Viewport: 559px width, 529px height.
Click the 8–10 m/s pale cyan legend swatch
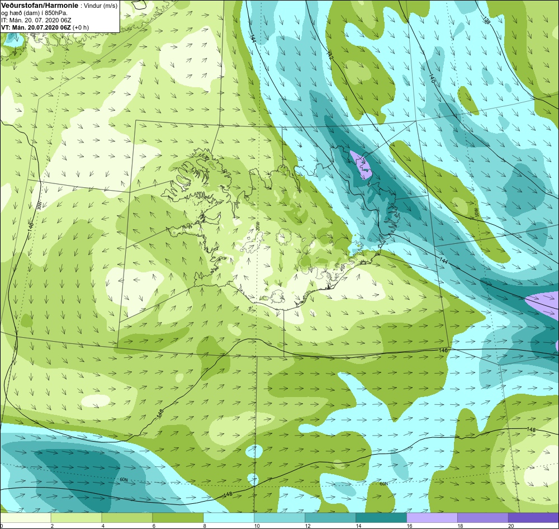point(229,518)
